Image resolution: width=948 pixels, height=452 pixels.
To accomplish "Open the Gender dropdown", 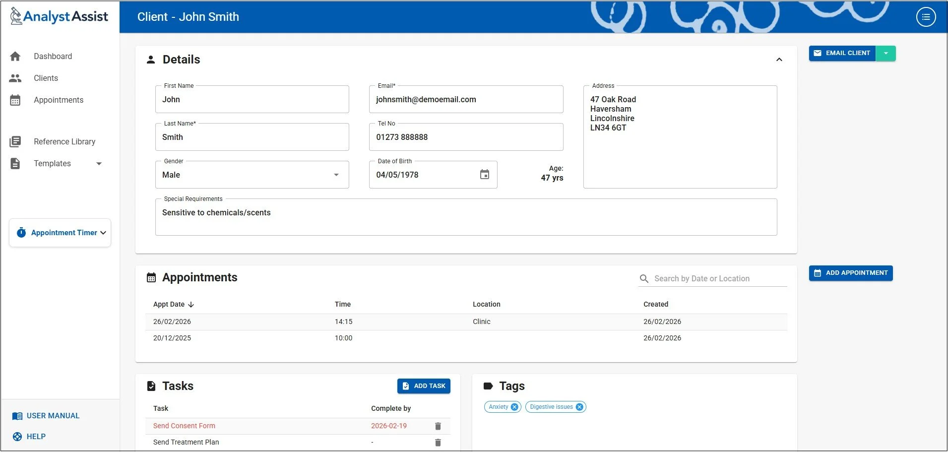I will pyautogui.click(x=252, y=175).
